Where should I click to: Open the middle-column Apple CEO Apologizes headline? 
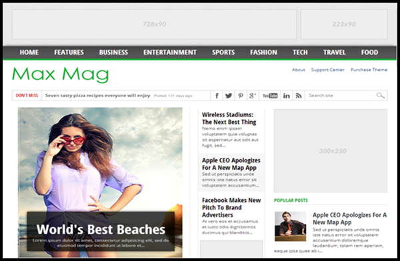click(231, 164)
